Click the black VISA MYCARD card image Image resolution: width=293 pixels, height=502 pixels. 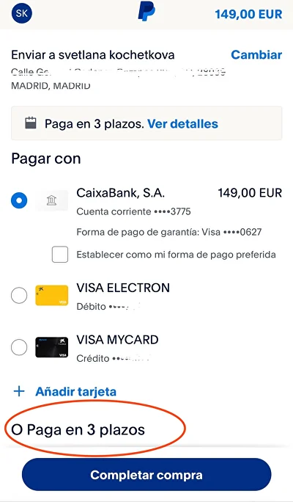[x=52, y=347]
